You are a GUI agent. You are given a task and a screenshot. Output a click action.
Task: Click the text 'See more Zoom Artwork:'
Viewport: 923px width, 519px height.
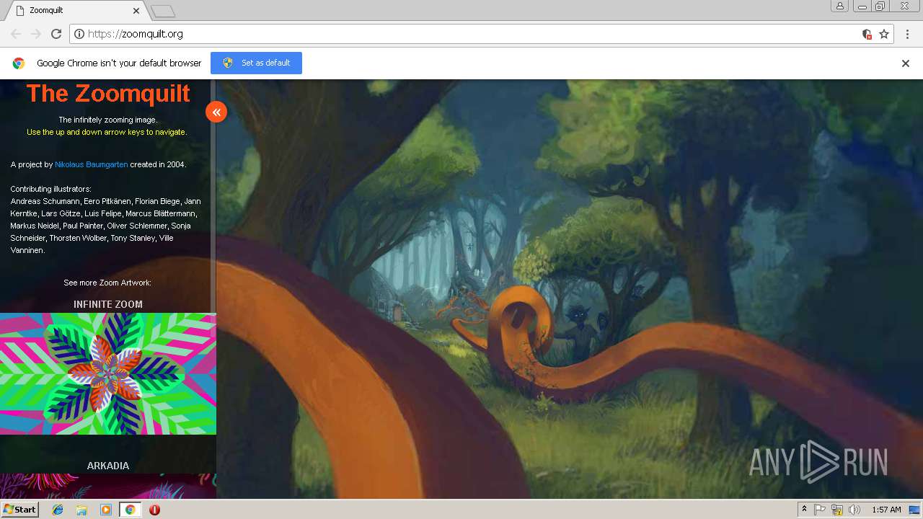[107, 283]
